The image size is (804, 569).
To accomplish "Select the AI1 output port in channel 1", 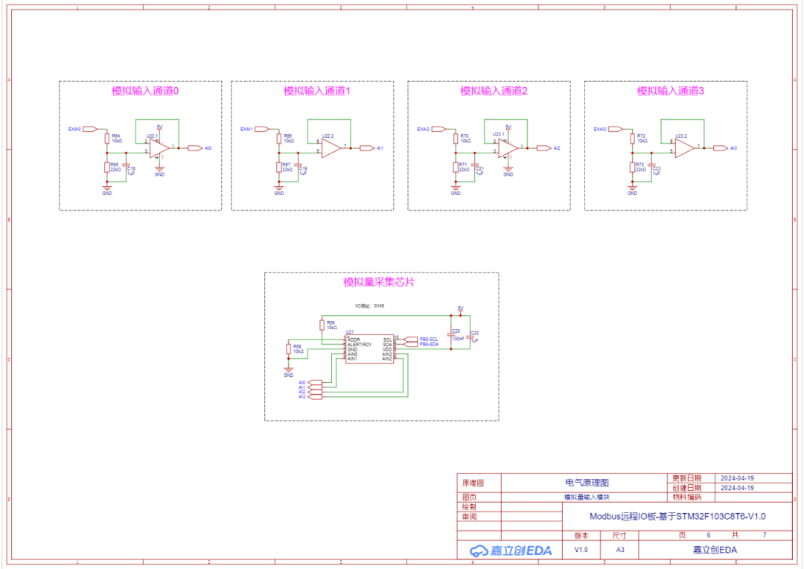I will click(367, 148).
